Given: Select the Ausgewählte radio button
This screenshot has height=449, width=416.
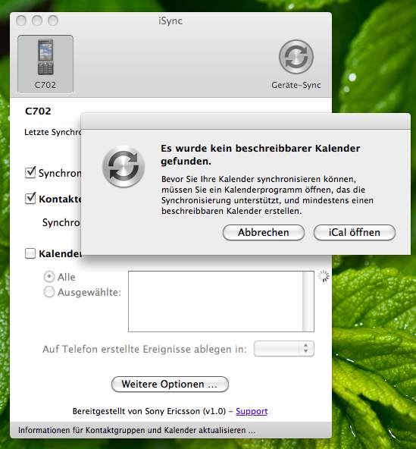Looking at the screenshot, I should (x=49, y=292).
